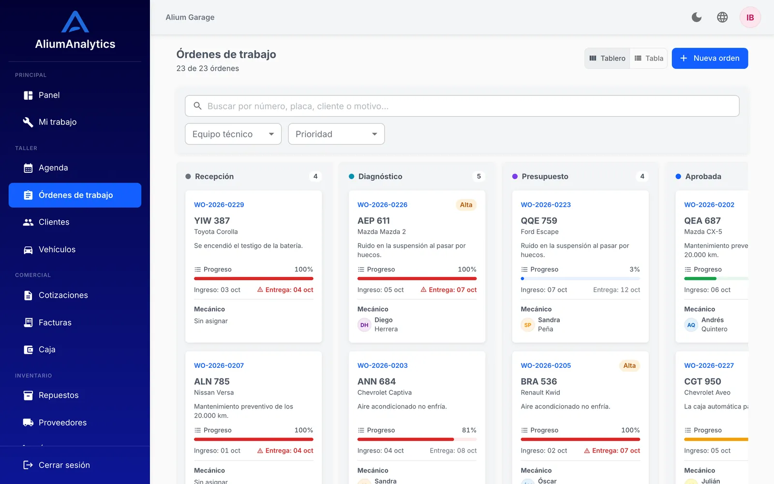Click the SP avatar of Sandra Peña
Screen dimensions: 774x484
tap(528, 325)
